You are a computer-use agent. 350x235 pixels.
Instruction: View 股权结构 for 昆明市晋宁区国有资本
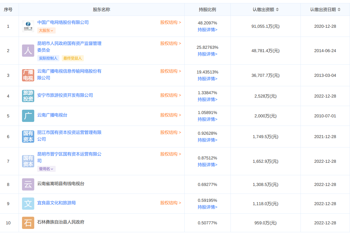click(171, 154)
